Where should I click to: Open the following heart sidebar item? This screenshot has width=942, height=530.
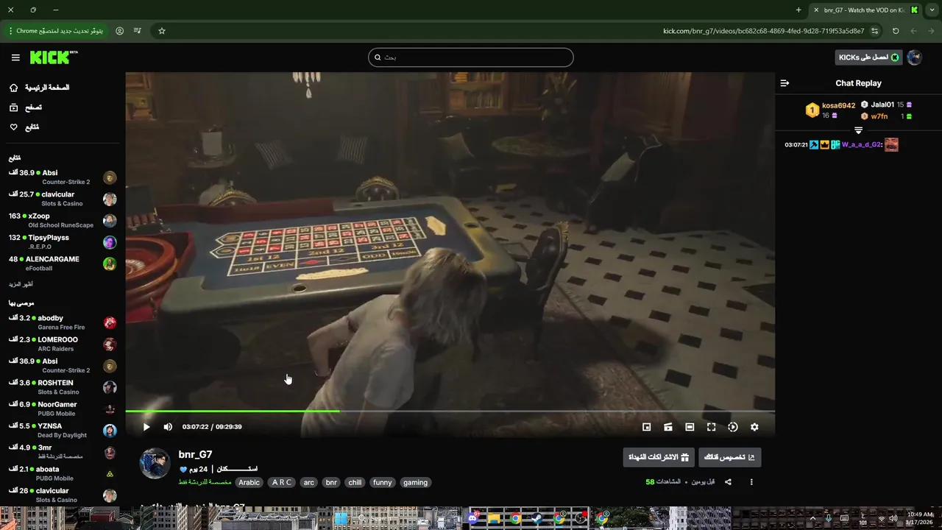click(13, 127)
